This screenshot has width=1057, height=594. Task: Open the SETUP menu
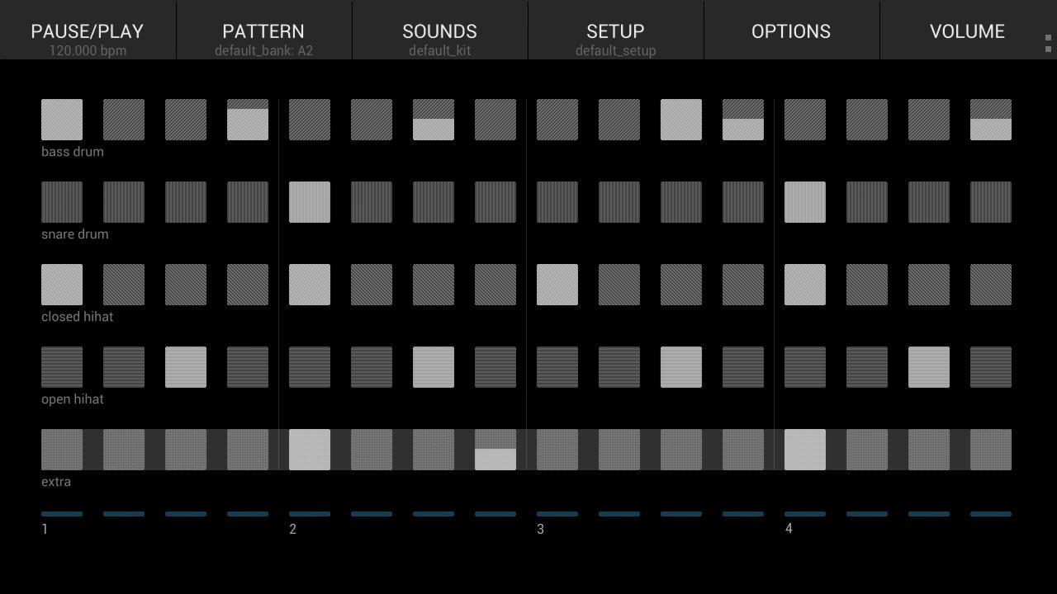615,31
